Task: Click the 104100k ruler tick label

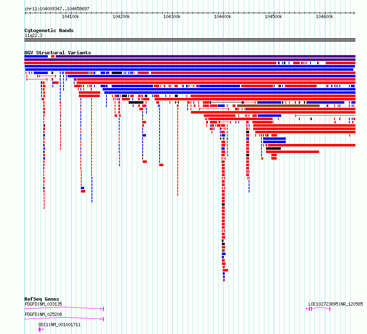Action: pos(71,16)
